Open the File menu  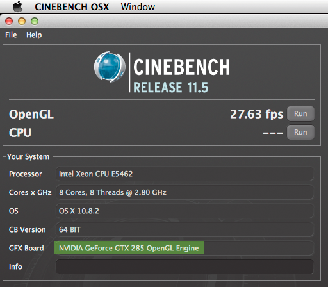click(11, 35)
